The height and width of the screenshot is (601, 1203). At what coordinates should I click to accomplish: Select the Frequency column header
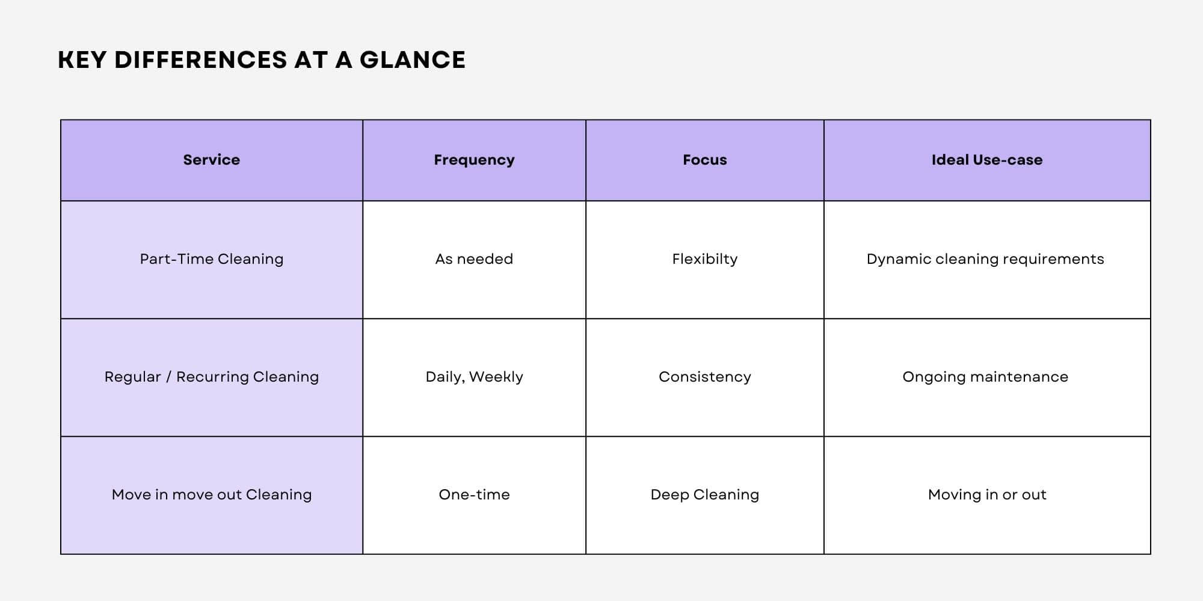click(474, 160)
